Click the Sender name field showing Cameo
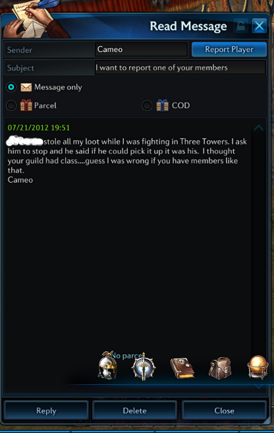This screenshot has height=433, width=274. 141,49
